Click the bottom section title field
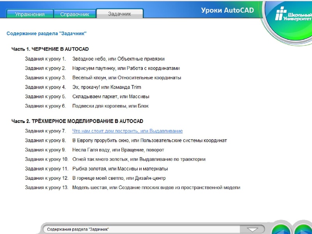The width and height of the screenshot is (312, 234). tap(144, 229)
